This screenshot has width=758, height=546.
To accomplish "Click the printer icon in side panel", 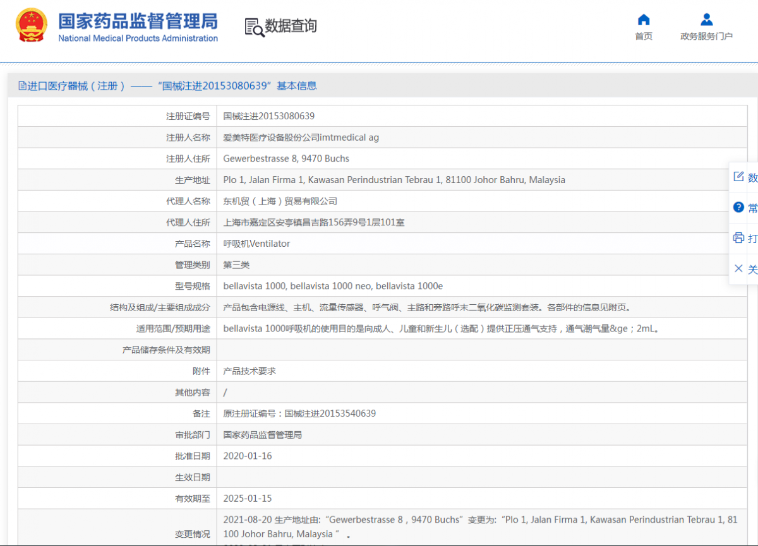I will pos(738,238).
